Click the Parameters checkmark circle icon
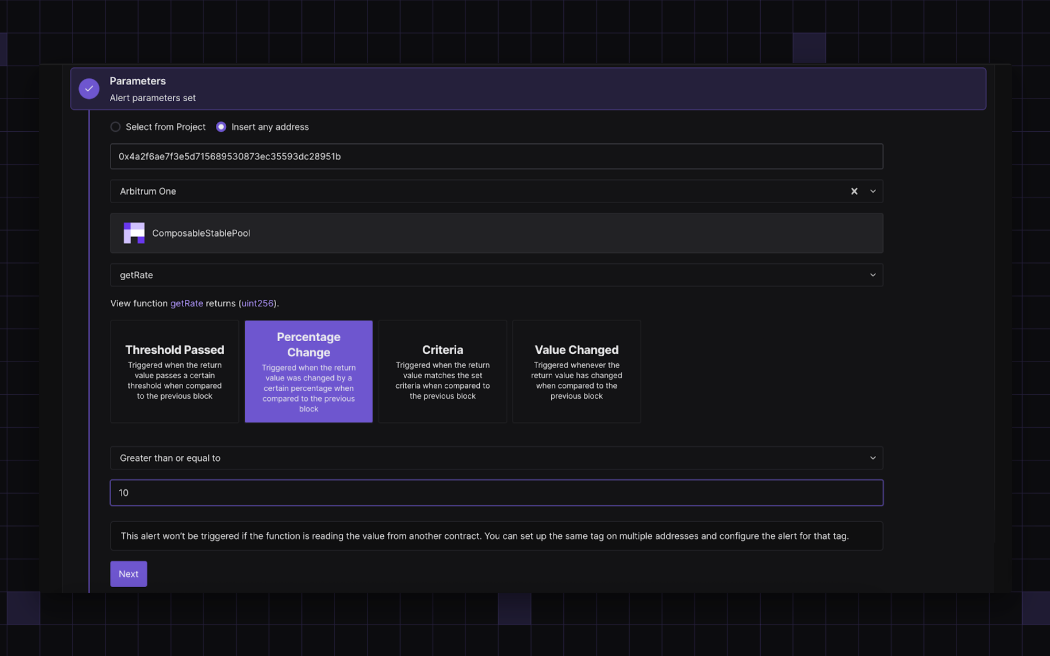 click(x=89, y=89)
